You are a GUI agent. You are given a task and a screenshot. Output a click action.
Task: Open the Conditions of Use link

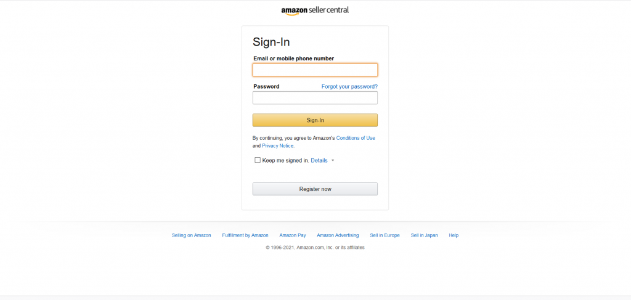click(x=356, y=138)
